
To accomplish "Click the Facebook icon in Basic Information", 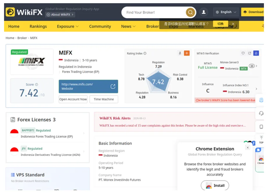I will 254,143.
